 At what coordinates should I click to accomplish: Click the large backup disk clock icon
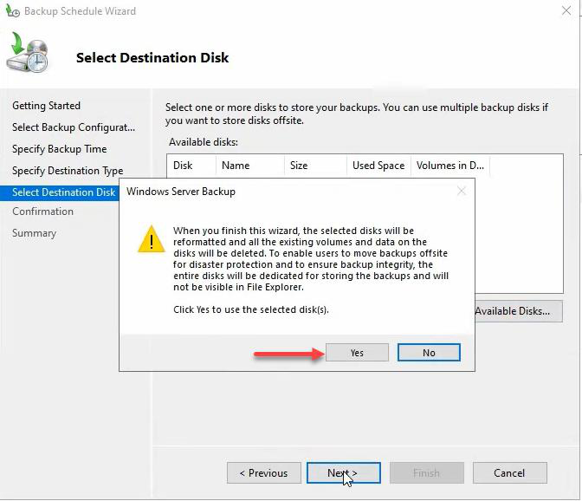click(27, 52)
